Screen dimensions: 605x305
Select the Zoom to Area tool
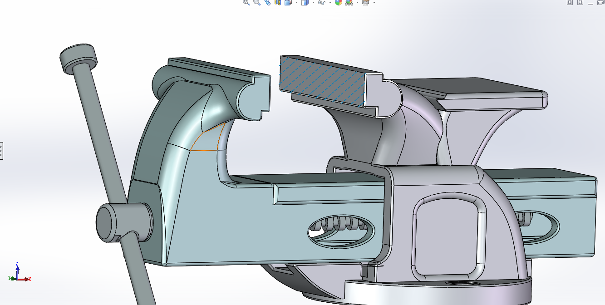[x=257, y=2]
